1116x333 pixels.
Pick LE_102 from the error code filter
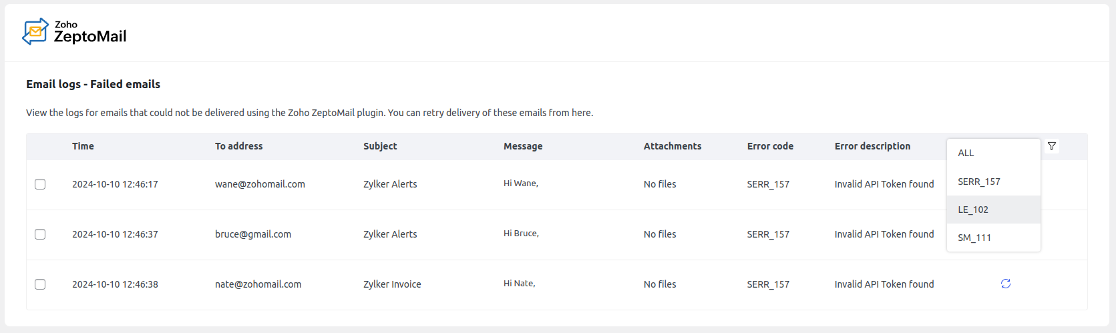[x=973, y=210]
